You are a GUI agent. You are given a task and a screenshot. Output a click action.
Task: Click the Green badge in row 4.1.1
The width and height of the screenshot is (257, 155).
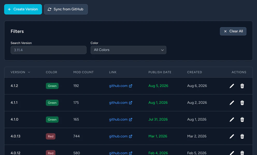click(x=52, y=103)
